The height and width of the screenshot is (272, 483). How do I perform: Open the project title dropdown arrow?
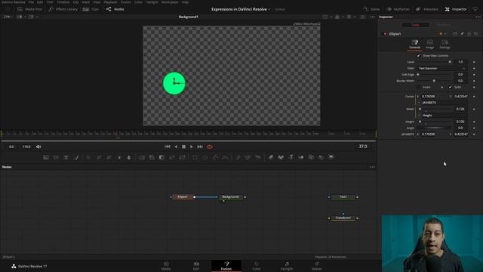269,9
